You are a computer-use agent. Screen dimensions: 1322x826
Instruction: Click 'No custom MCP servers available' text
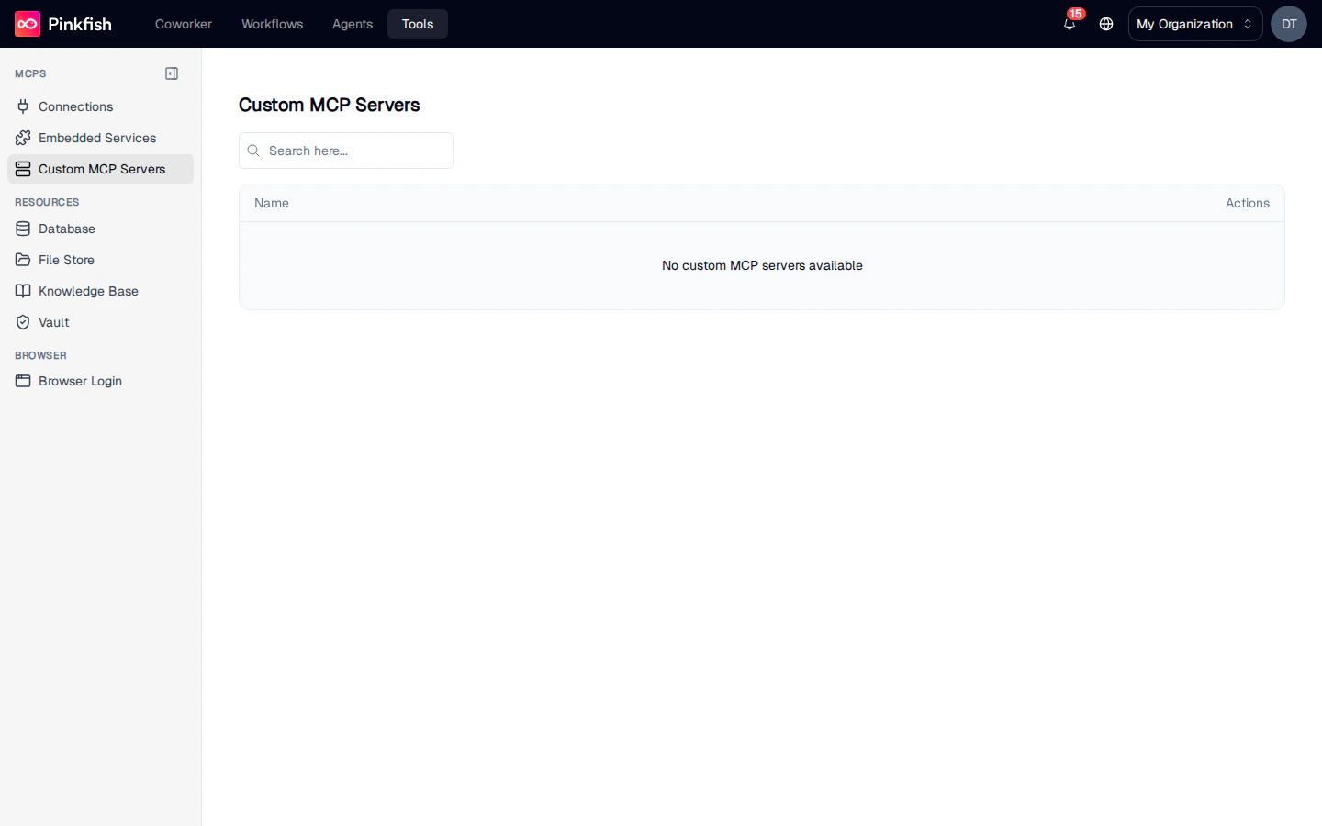point(762,265)
